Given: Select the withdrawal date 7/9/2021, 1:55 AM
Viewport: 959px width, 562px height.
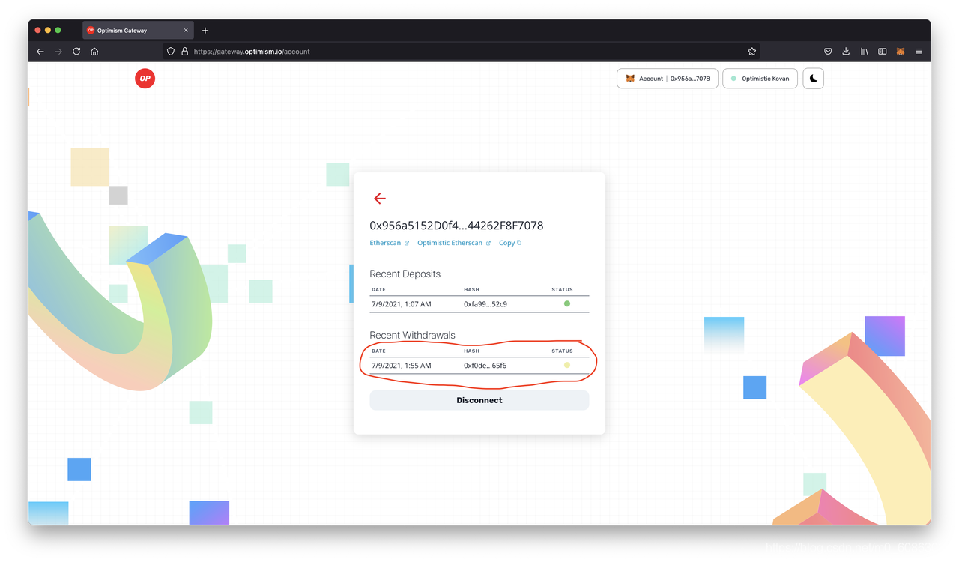Looking at the screenshot, I should [x=401, y=366].
